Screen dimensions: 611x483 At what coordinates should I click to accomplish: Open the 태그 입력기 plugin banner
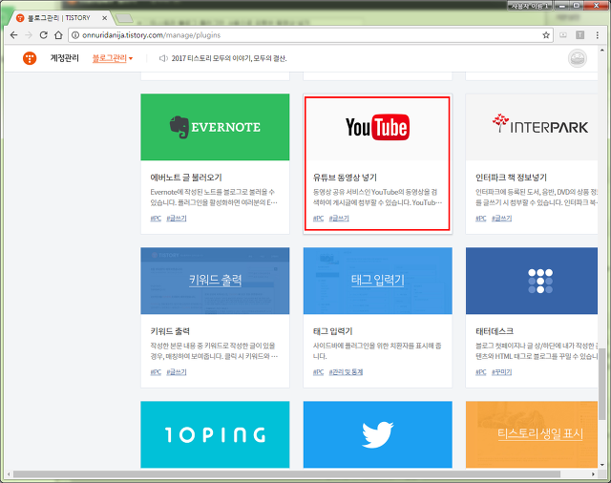[x=378, y=281]
